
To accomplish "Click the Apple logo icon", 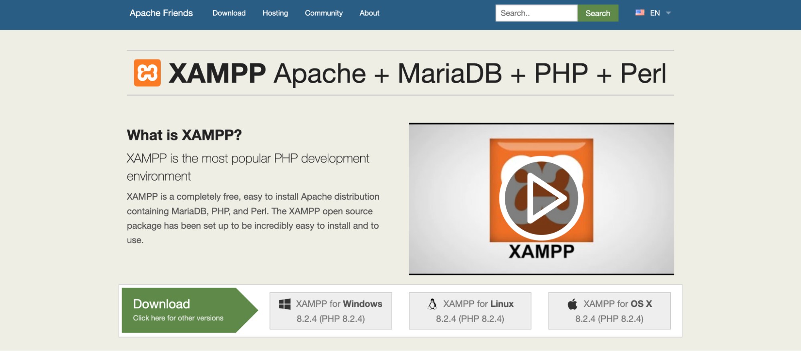I will pyautogui.click(x=572, y=304).
